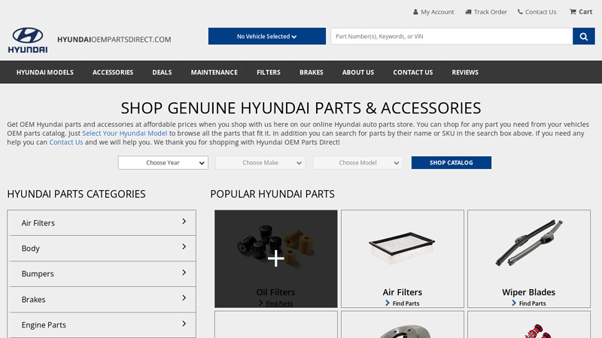602x338 pixels.
Task: Open Maintenance menu item
Action: pos(214,72)
